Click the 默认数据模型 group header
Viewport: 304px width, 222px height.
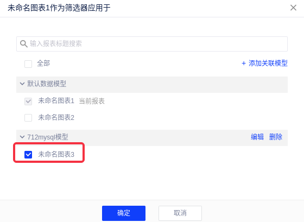click(152, 85)
